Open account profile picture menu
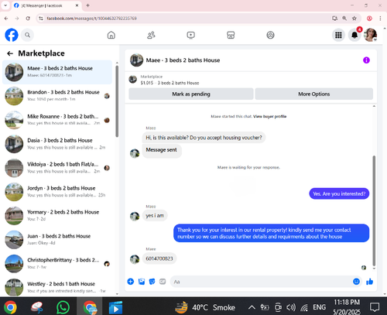 (x=371, y=35)
